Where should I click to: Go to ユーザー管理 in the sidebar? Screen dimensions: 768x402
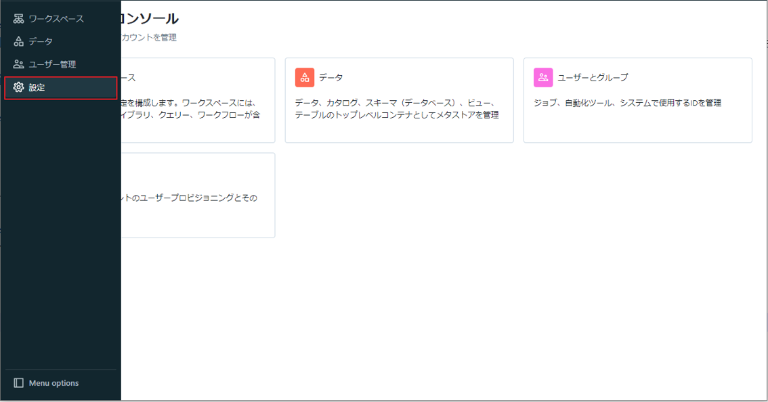tap(52, 64)
